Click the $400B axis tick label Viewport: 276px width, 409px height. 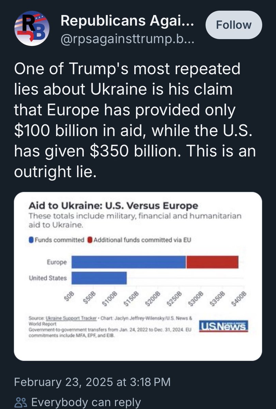240,299
